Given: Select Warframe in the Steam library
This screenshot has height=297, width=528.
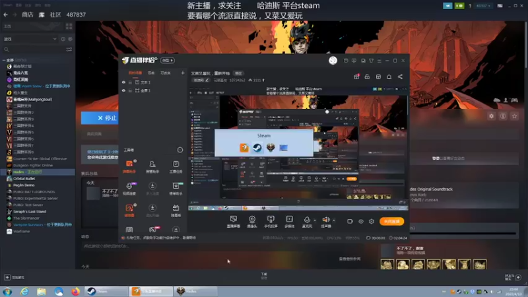Looking at the screenshot, I should [x=37, y=232].
